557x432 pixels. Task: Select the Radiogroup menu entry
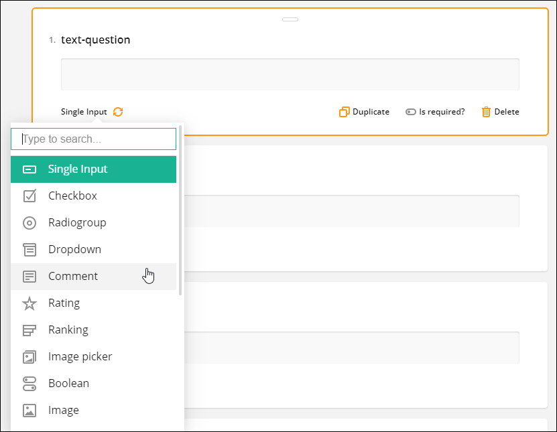(x=93, y=223)
